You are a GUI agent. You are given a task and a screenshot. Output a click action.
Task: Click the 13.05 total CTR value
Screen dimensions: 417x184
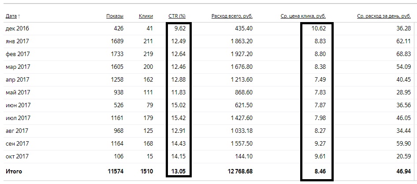click(x=179, y=171)
